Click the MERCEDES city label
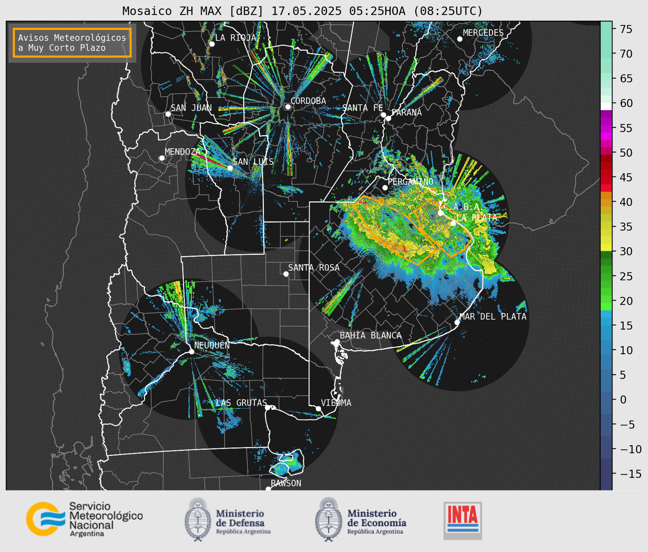 coord(483,33)
